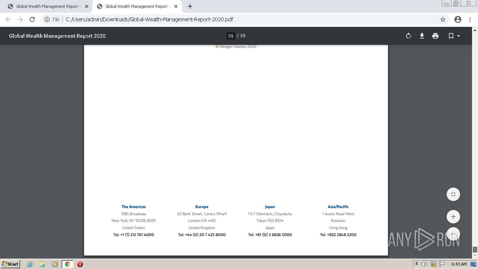Click the United Kingdom text
The width and height of the screenshot is (478, 269).
pyautogui.click(x=202, y=228)
